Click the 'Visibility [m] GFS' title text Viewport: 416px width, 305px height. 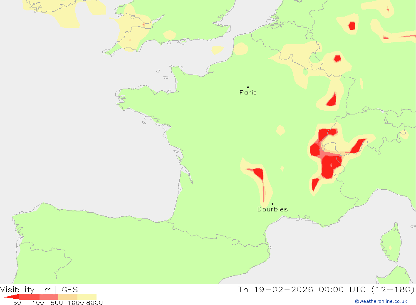click(x=39, y=289)
